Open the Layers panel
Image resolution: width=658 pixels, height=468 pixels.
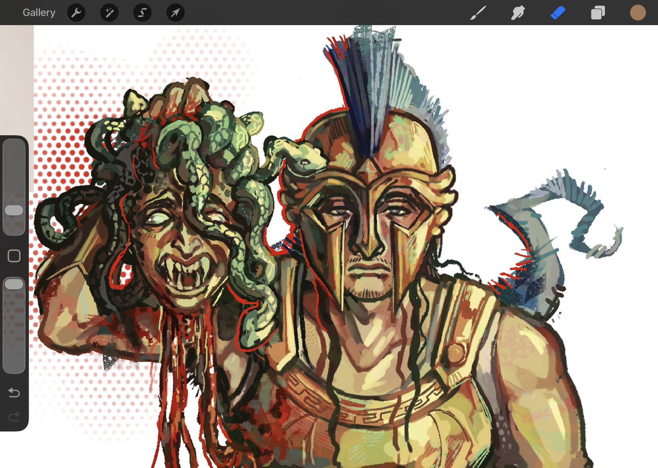coord(598,13)
